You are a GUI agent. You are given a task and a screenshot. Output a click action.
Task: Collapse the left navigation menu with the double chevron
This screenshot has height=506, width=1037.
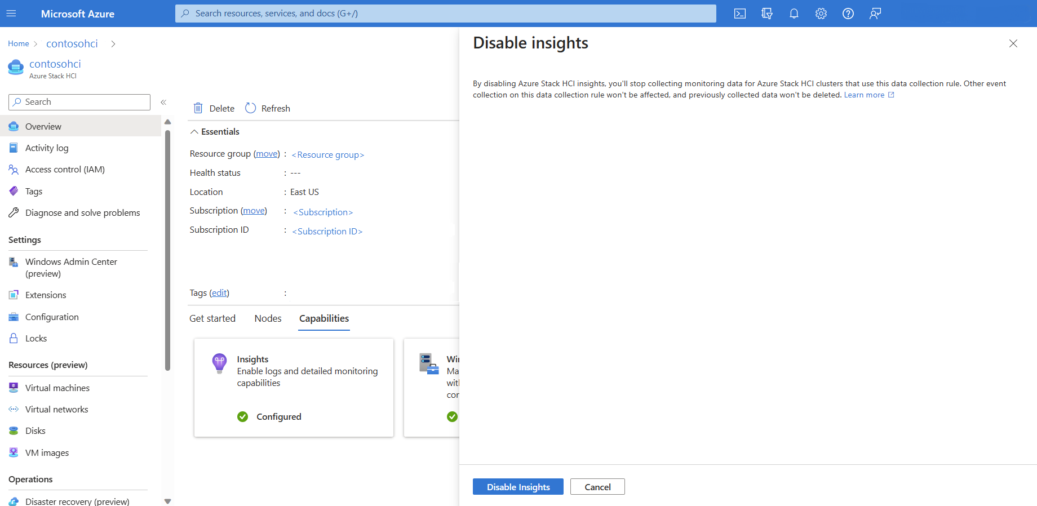tap(163, 102)
